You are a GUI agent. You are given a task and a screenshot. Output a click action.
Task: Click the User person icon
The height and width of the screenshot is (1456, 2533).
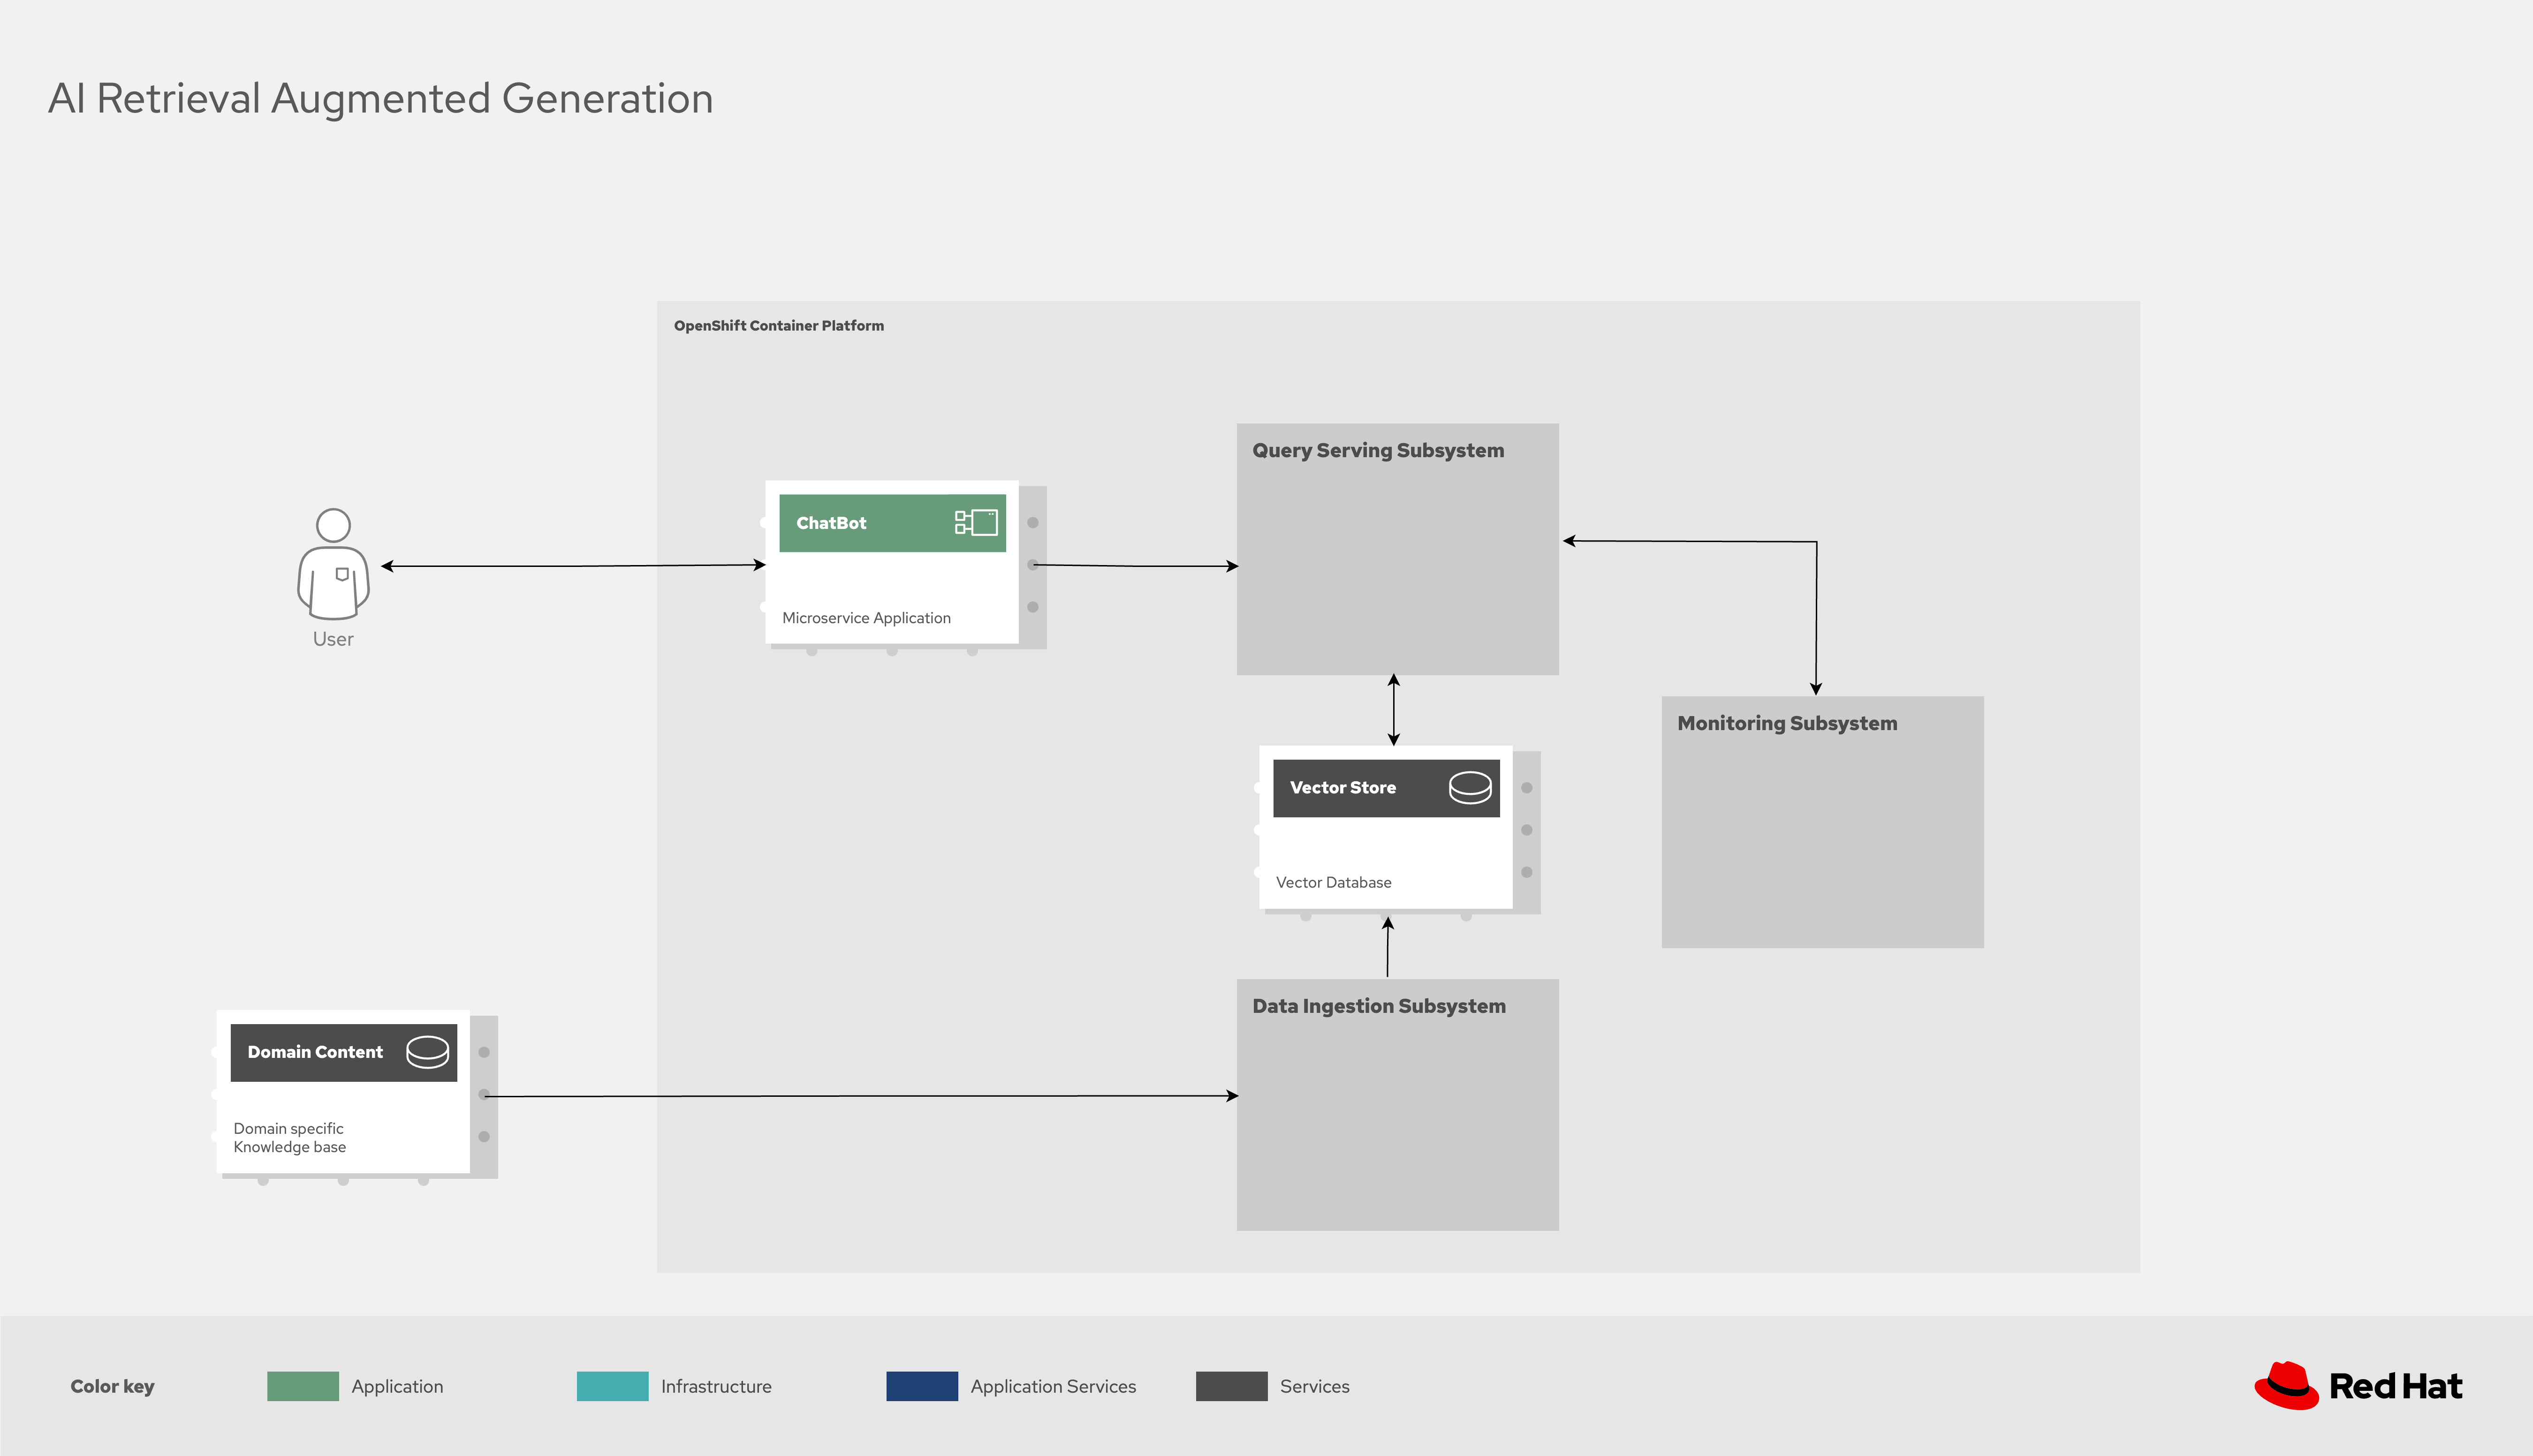point(333,565)
